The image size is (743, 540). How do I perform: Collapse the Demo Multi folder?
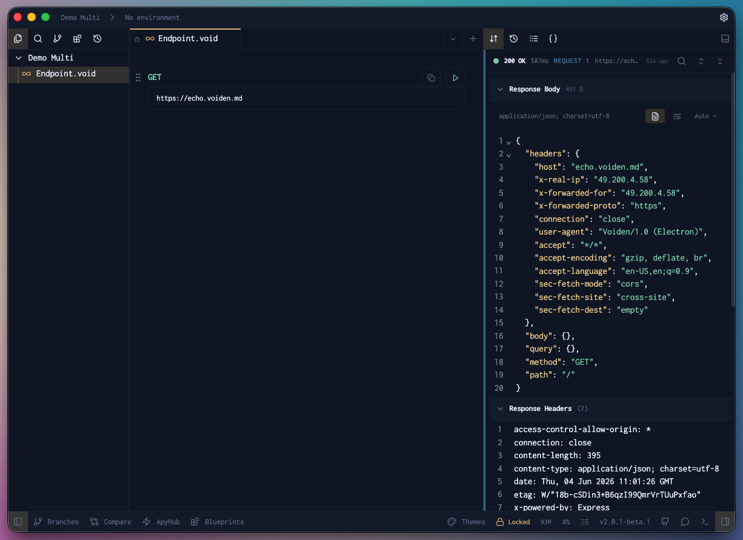coord(19,58)
